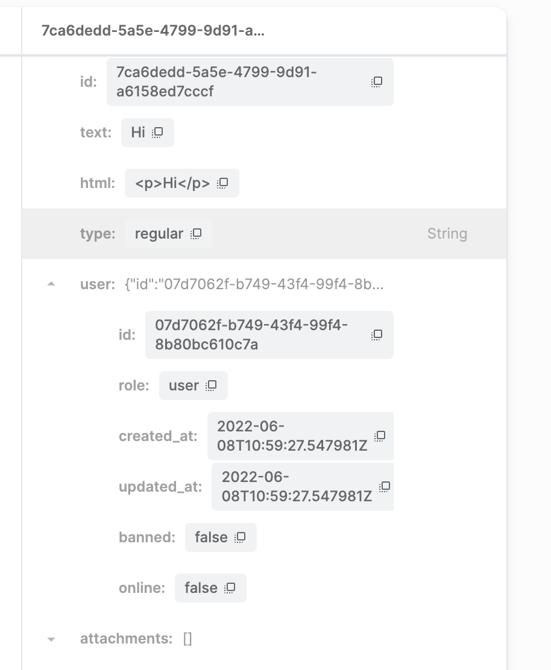Viewport: 551px width, 670px height.
Task: Copy the message id value
Action: coord(376,83)
